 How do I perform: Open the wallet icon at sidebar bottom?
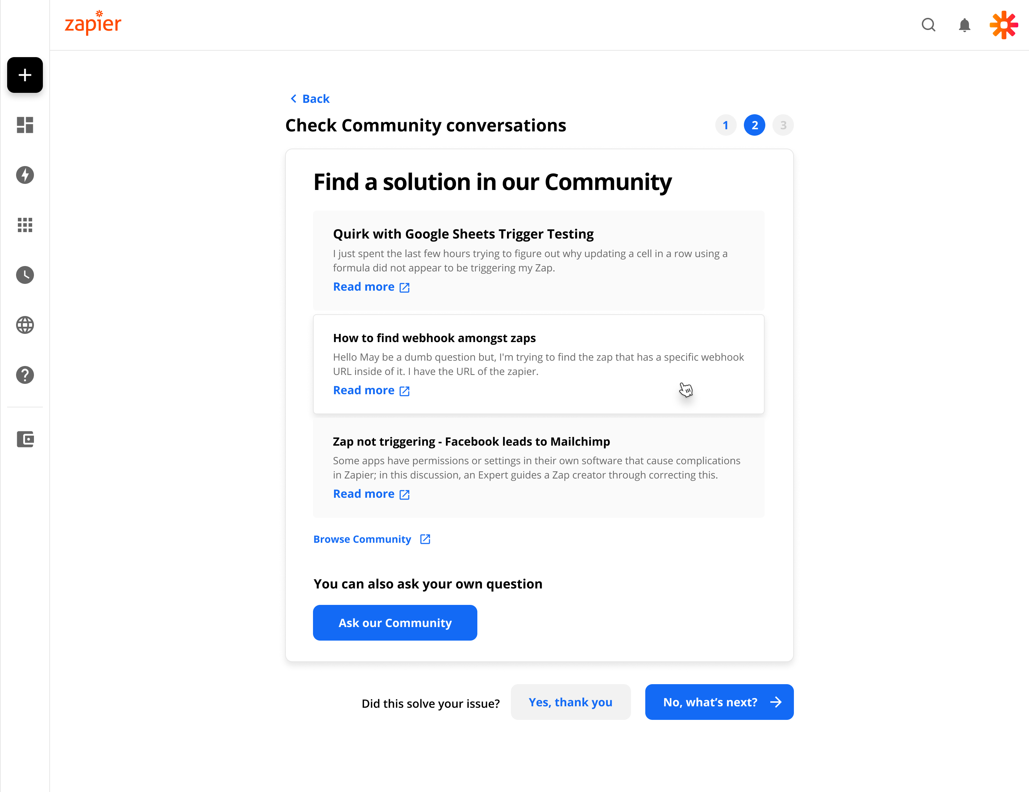click(x=25, y=439)
